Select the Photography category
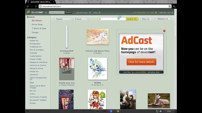Image resolution: width=202 pixels, height=113 pixels. (35, 44)
